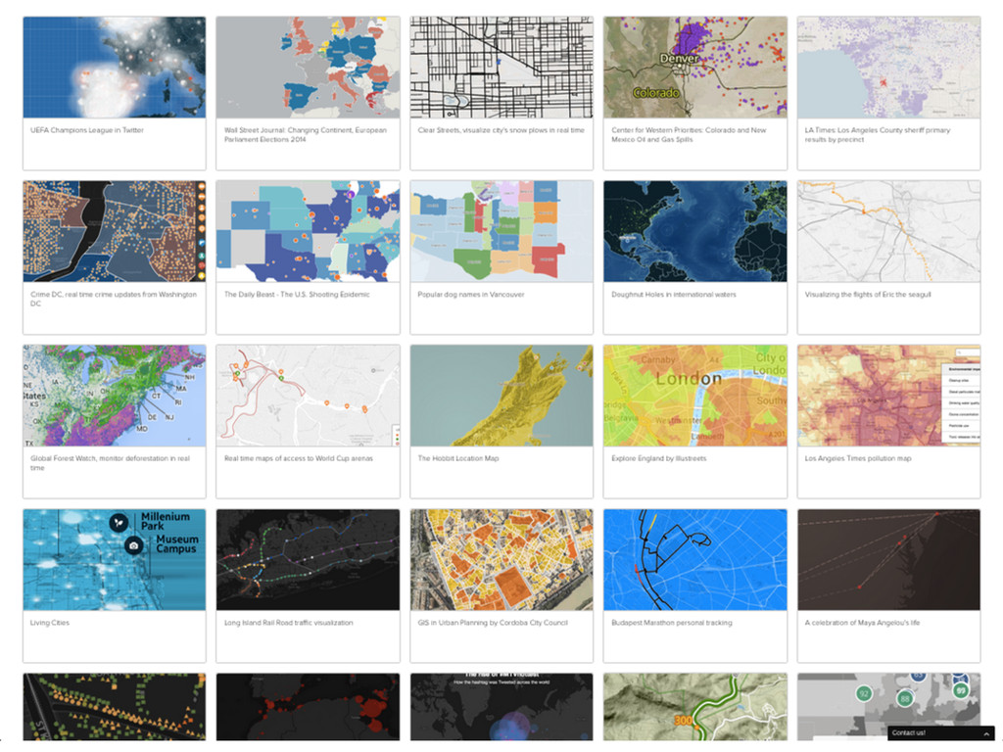Click the 'Living Cities' title text

pos(50,623)
